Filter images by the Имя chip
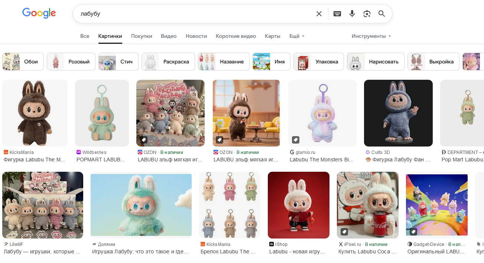The height and width of the screenshot is (263, 484). [272, 62]
